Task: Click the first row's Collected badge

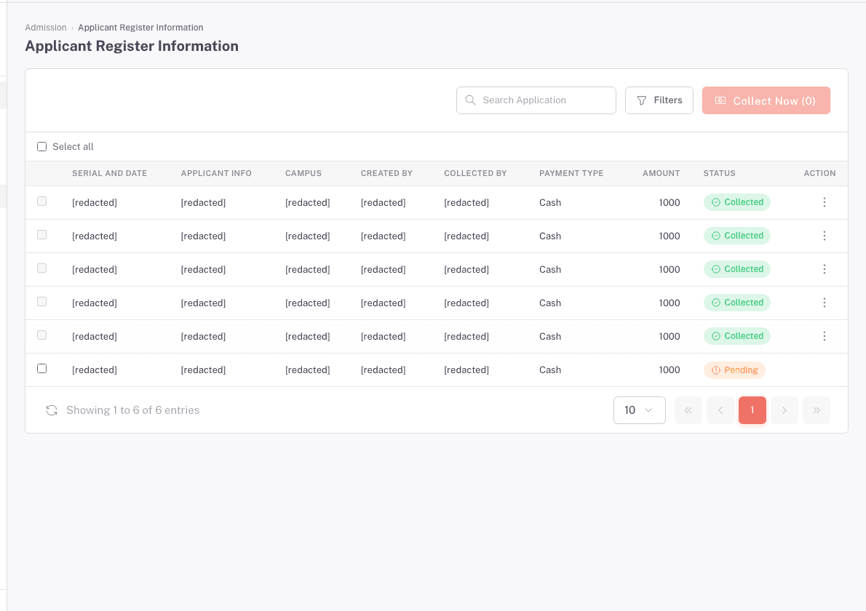Action: [x=736, y=202]
